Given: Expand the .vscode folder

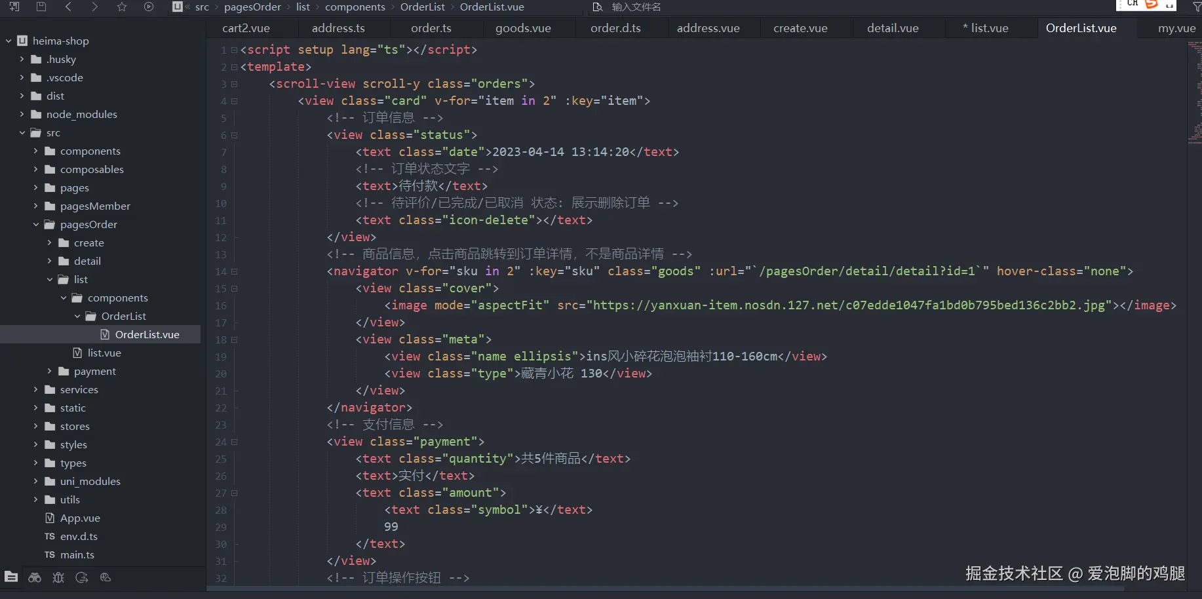Looking at the screenshot, I should click(x=22, y=77).
